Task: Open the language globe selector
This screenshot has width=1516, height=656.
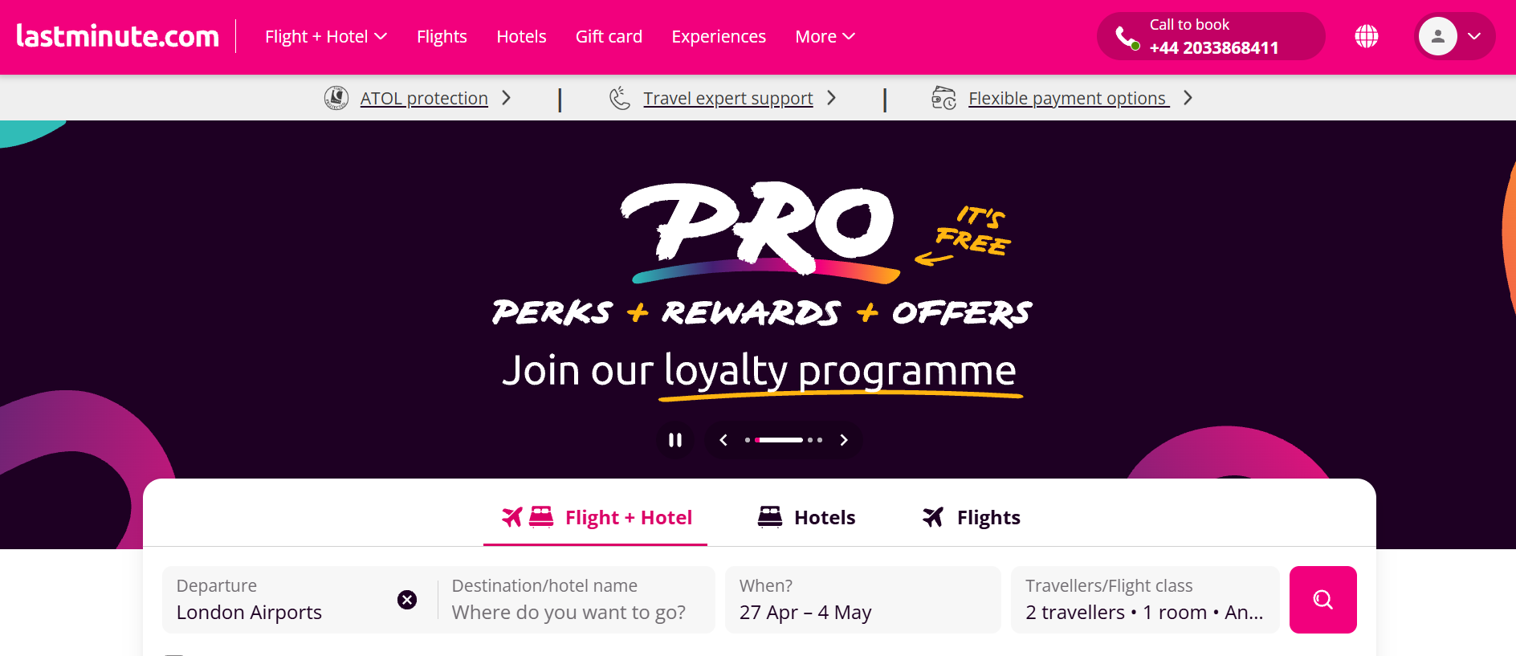Action: [x=1366, y=36]
